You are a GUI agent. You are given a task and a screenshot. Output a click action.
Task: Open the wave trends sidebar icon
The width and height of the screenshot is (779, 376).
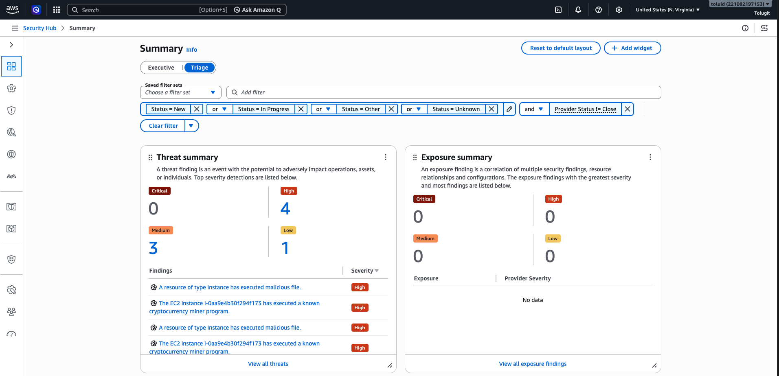11,176
